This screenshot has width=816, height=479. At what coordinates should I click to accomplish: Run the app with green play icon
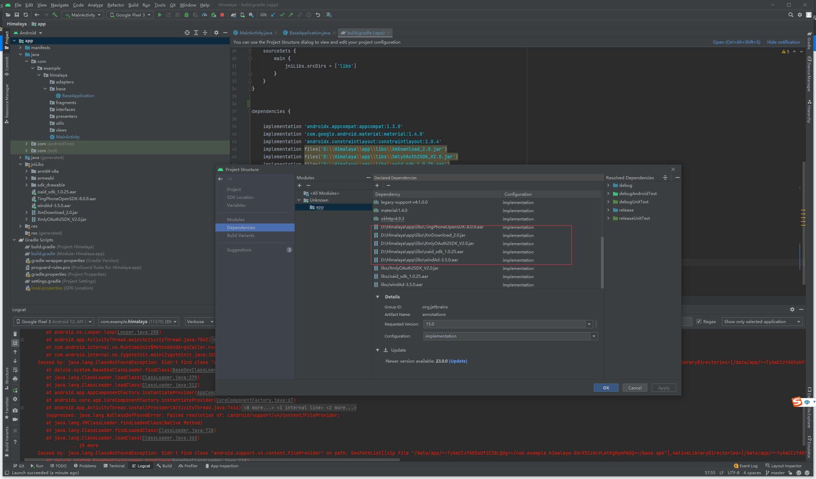click(160, 15)
